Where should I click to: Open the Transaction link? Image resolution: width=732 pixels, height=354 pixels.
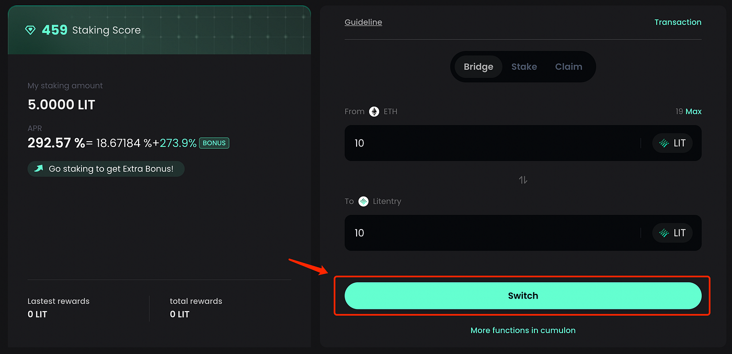coord(678,22)
